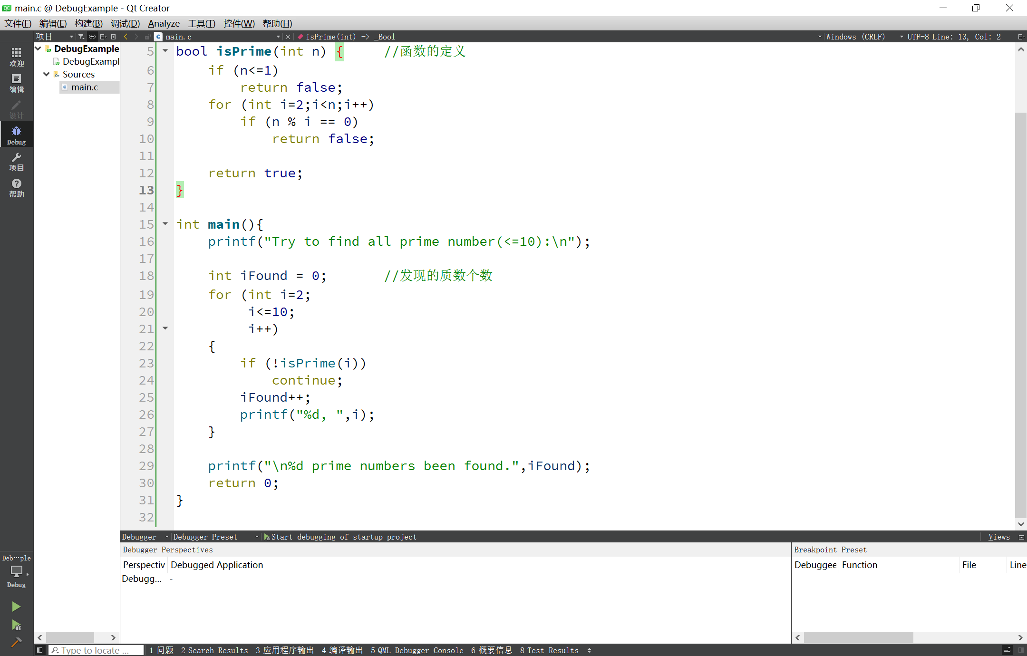Open Help (帮助) mode
This screenshot has width=1027, height=656.
click(x=16, y=188)
